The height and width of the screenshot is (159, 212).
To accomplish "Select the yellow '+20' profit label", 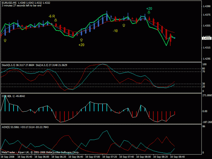I will (x=81, y=45).
